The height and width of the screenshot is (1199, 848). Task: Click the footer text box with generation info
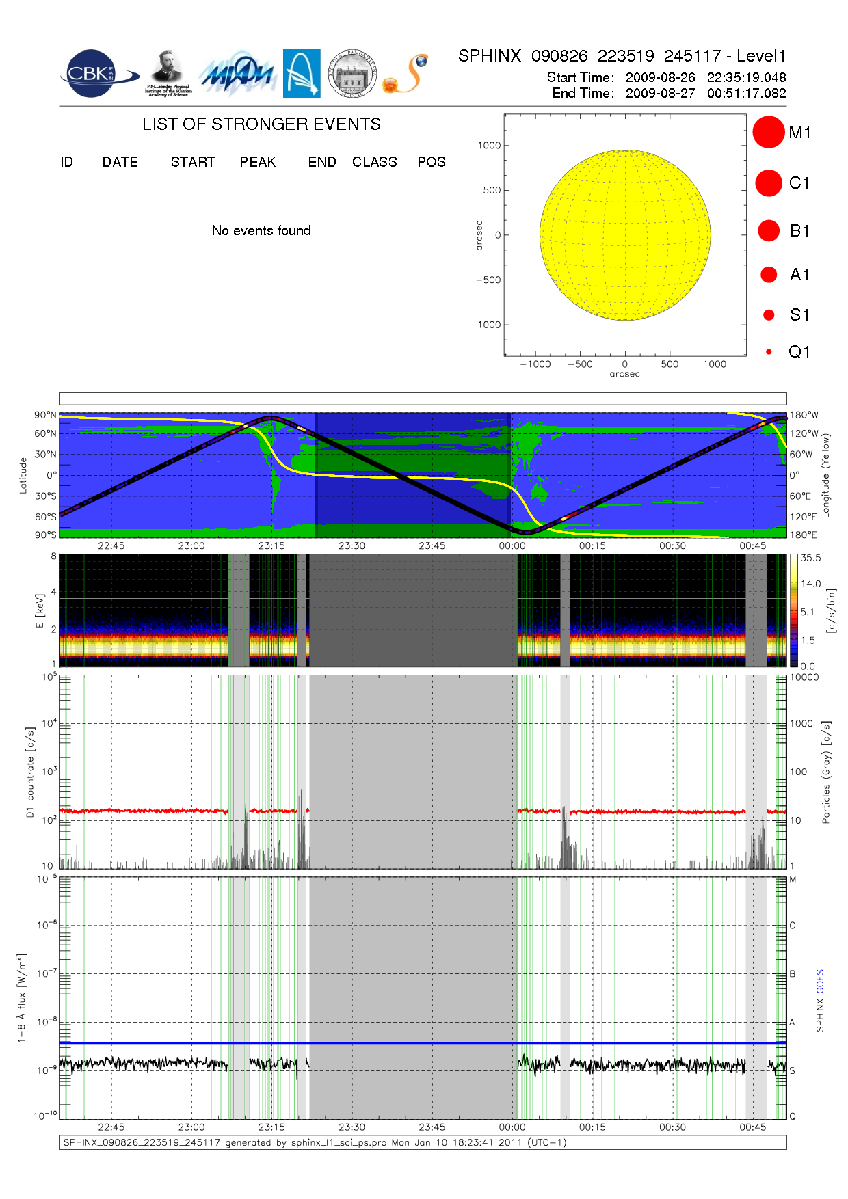coord(423,1142)
